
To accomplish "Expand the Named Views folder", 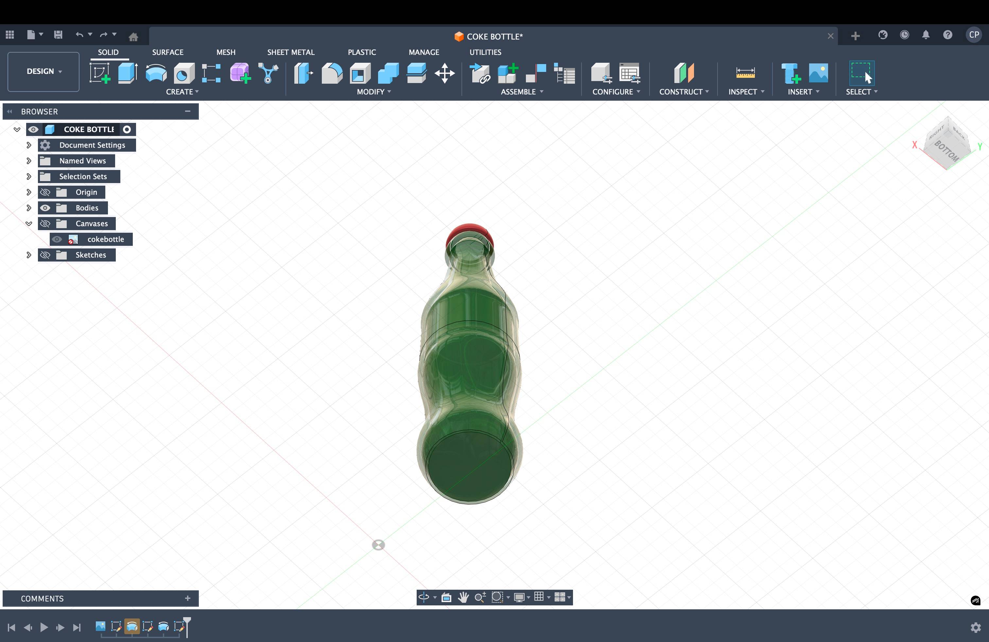I will (x=29, y=161).
